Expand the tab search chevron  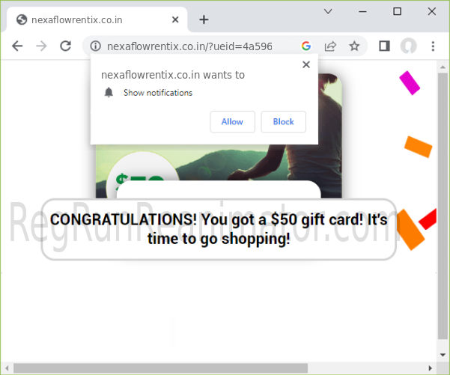pos(328,11)
